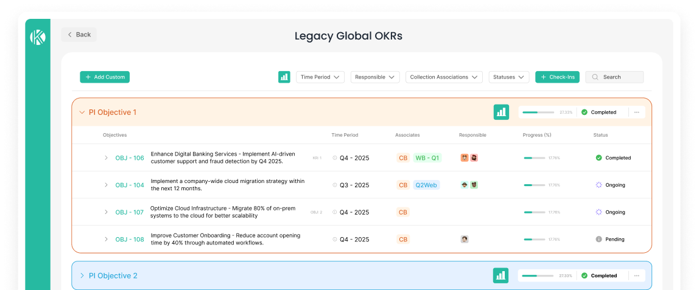Click the first responsible avatar for OBJ - 104
The image size is (699, 290).
(465, 185)
